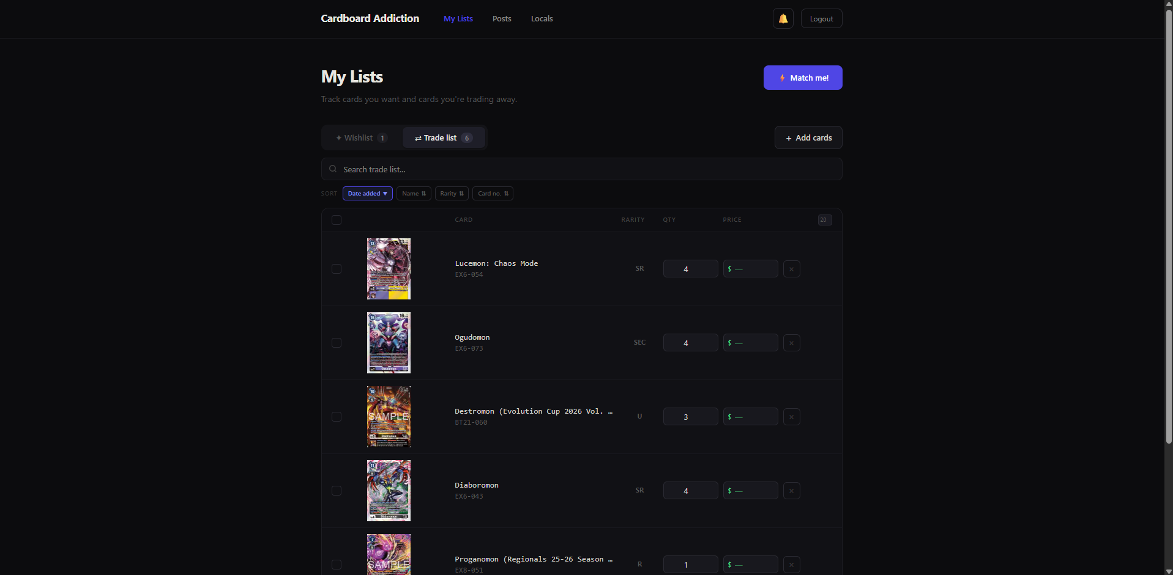1173x575 pixels.
Task: Click card number EX6-054
Action: coord(469,274)
